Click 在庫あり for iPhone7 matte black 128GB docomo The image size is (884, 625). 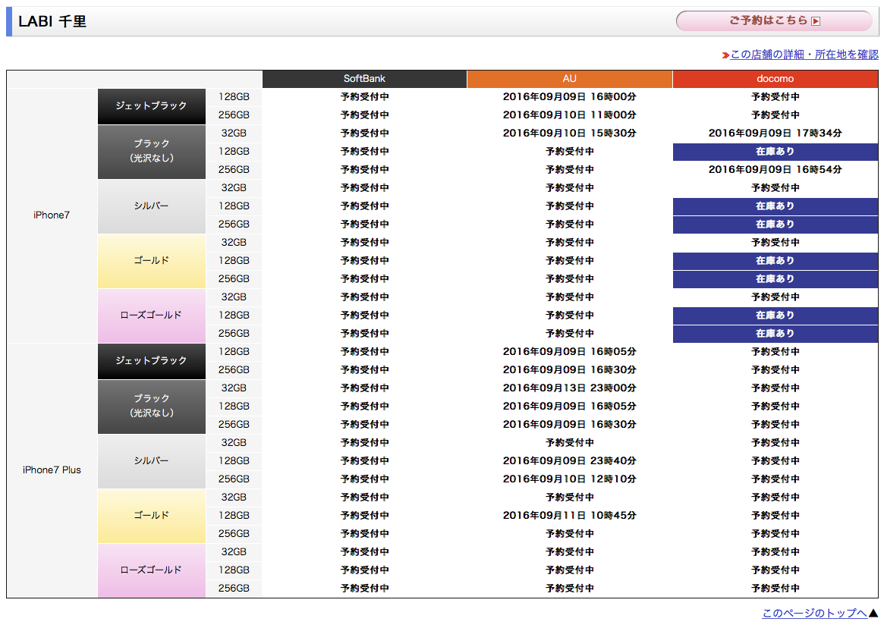775,152
